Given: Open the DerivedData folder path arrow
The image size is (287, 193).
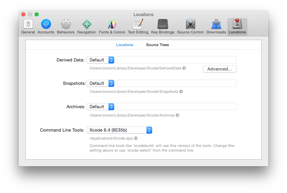Looking at the screenshot, I should pyautogui.click(x=183, y=68).
